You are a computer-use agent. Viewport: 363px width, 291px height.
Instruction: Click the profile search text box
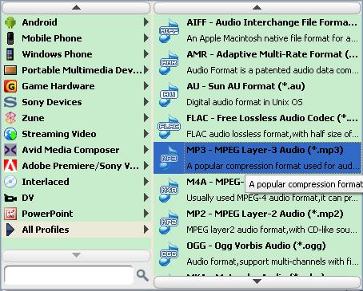point(69,275)
